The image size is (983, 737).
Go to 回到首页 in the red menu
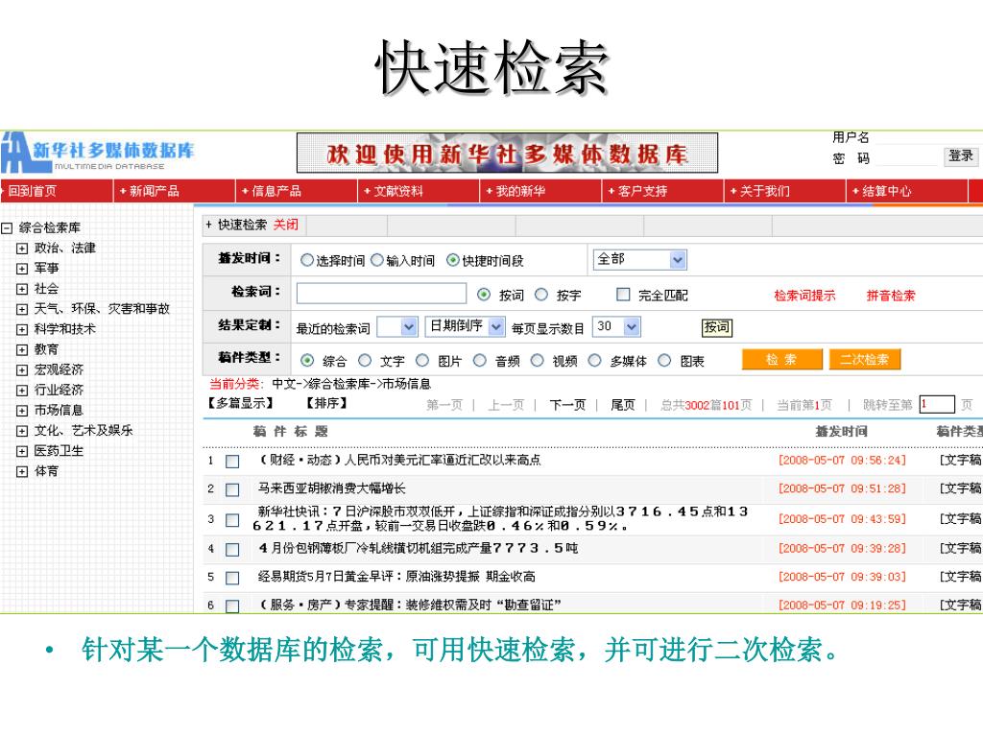pos(32,191)
